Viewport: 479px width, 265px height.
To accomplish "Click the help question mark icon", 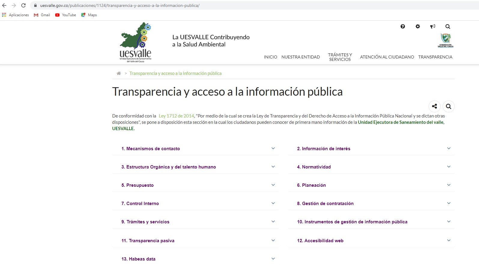I will [403, 26].
